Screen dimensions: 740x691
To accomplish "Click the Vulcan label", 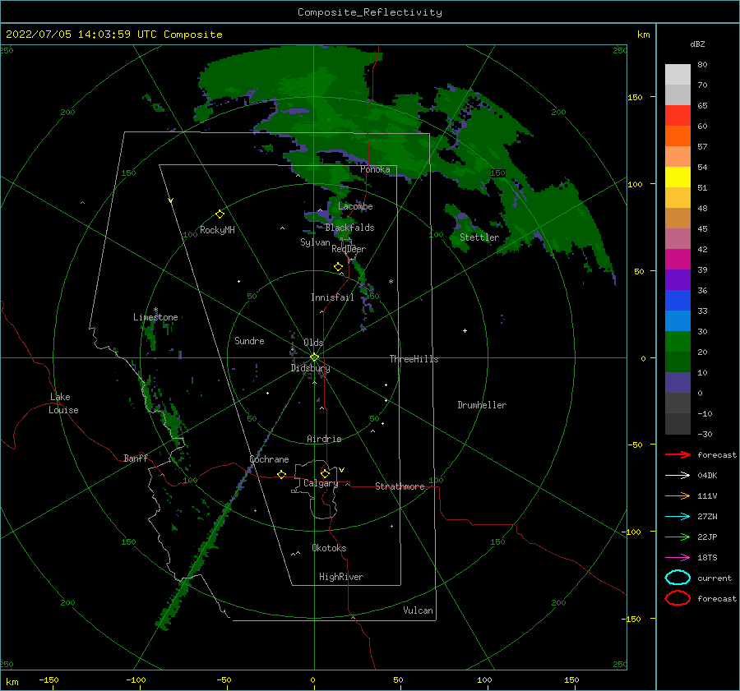I will (x=419, y=610).
